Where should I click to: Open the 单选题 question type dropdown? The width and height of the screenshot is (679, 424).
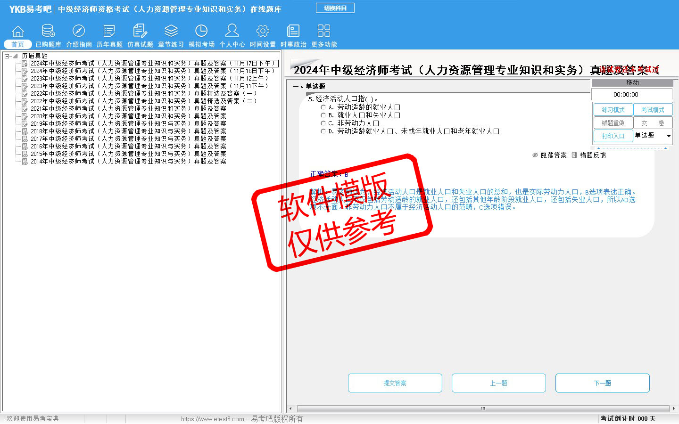tap(668, 136)
